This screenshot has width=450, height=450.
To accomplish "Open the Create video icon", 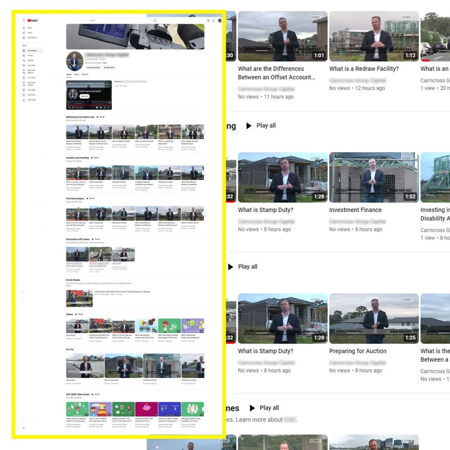I will (208, 20).
